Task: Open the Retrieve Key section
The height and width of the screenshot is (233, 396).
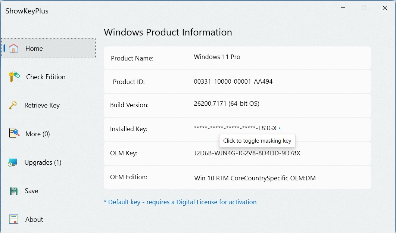Action: [x=42, y=105]
